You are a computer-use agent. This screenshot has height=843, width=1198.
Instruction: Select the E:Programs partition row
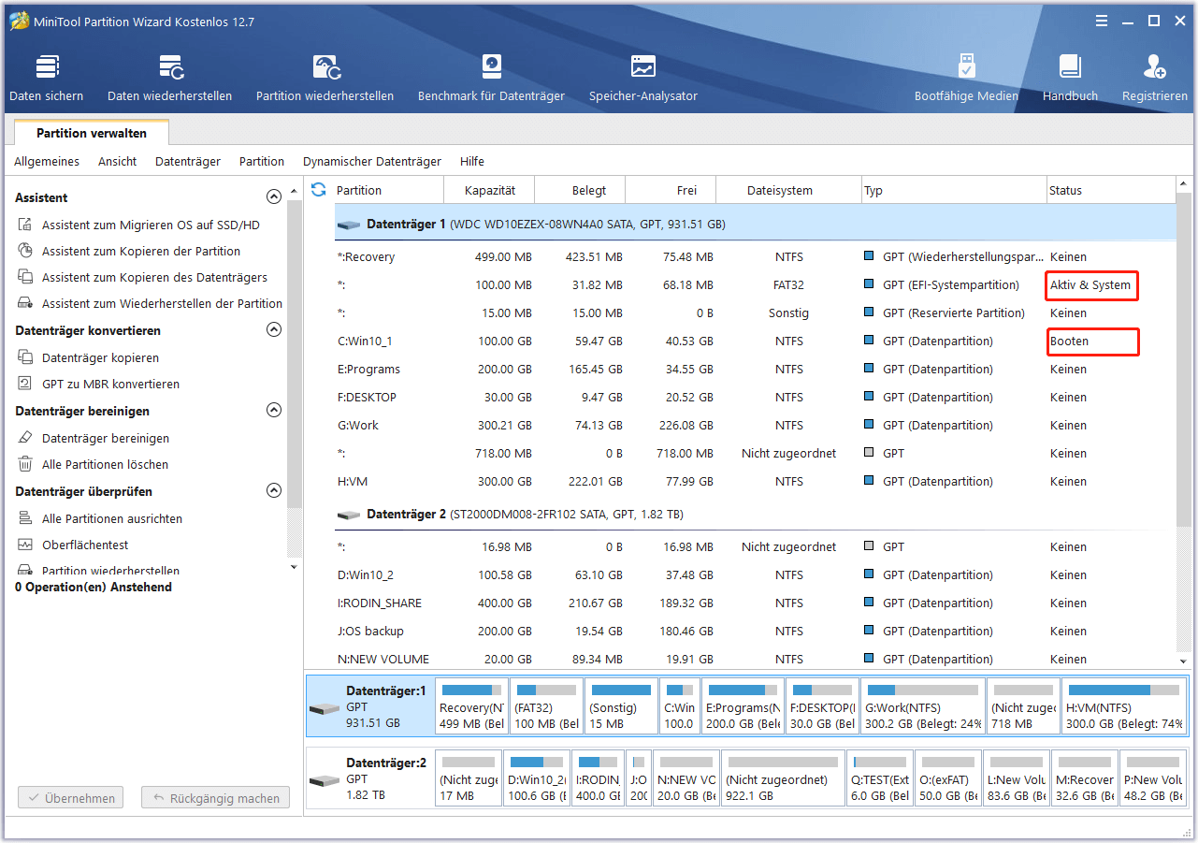coord(755,370)
